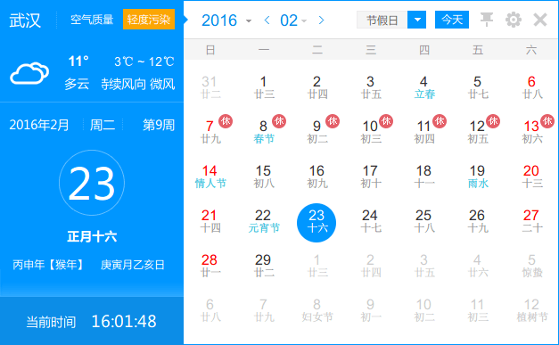Click the 第9周 week number
Viewport: 559px width, 345px height.
(x=159, y=125)
